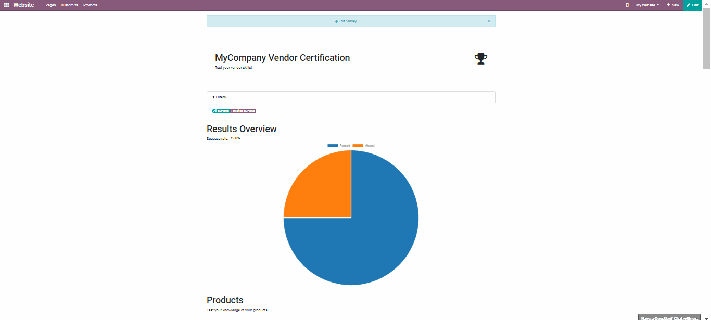Open the Pages menu
Image resolution: width=711 pixels, height=320 pixels.
coord(50,5)
